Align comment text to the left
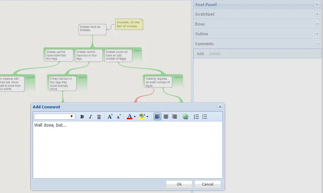Screen dimensions: 323x193 coord(157,117)
